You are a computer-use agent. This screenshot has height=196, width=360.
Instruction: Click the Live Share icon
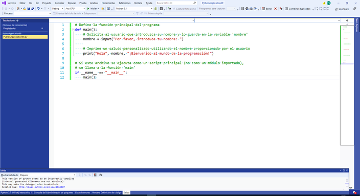pyautogui.click(x=336, y=9)
